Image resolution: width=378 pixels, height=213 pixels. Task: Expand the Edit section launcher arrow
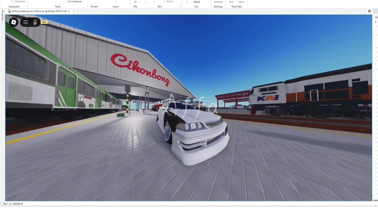[180, 7]
